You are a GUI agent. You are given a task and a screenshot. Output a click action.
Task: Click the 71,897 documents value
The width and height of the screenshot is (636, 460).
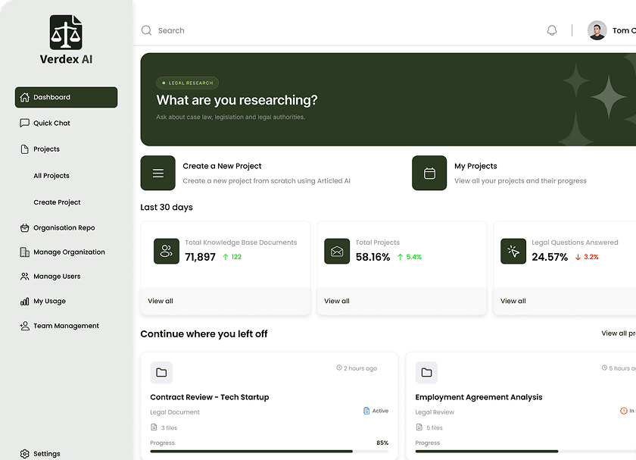[201, 257]
